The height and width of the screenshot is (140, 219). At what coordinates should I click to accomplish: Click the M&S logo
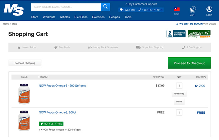point(14,10)
